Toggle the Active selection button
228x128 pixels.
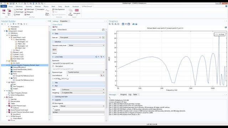click(x=55, y=50)
